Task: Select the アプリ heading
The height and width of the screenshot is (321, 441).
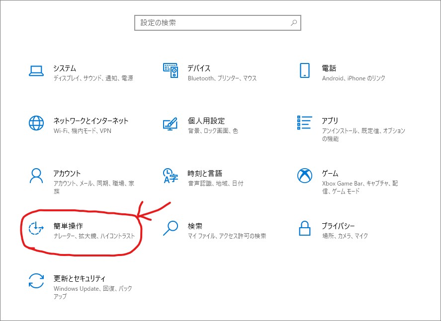Action: tap(330, 121)
